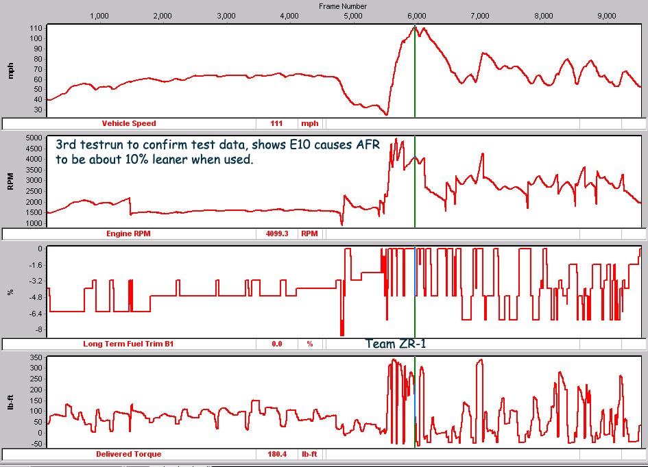648x467 pixels.
Task: Click frame 5,000 on the frame number axis
Action: [x=354, y=15]
